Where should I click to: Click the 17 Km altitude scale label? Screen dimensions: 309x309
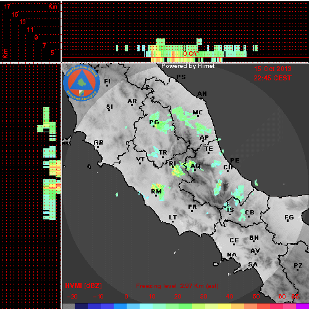coord(7,6)
